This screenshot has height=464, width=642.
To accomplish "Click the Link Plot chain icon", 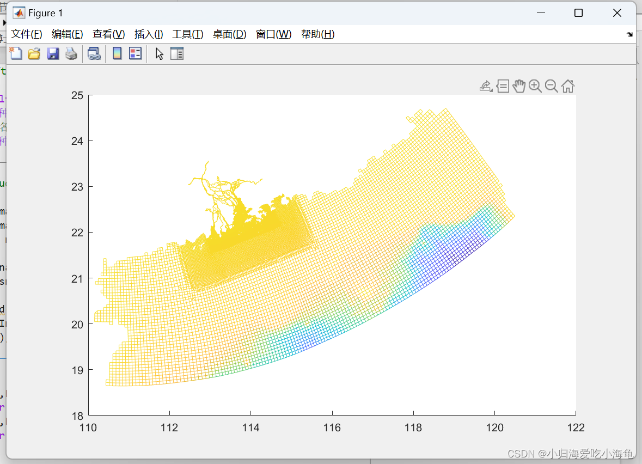I will tap(93, 53).
